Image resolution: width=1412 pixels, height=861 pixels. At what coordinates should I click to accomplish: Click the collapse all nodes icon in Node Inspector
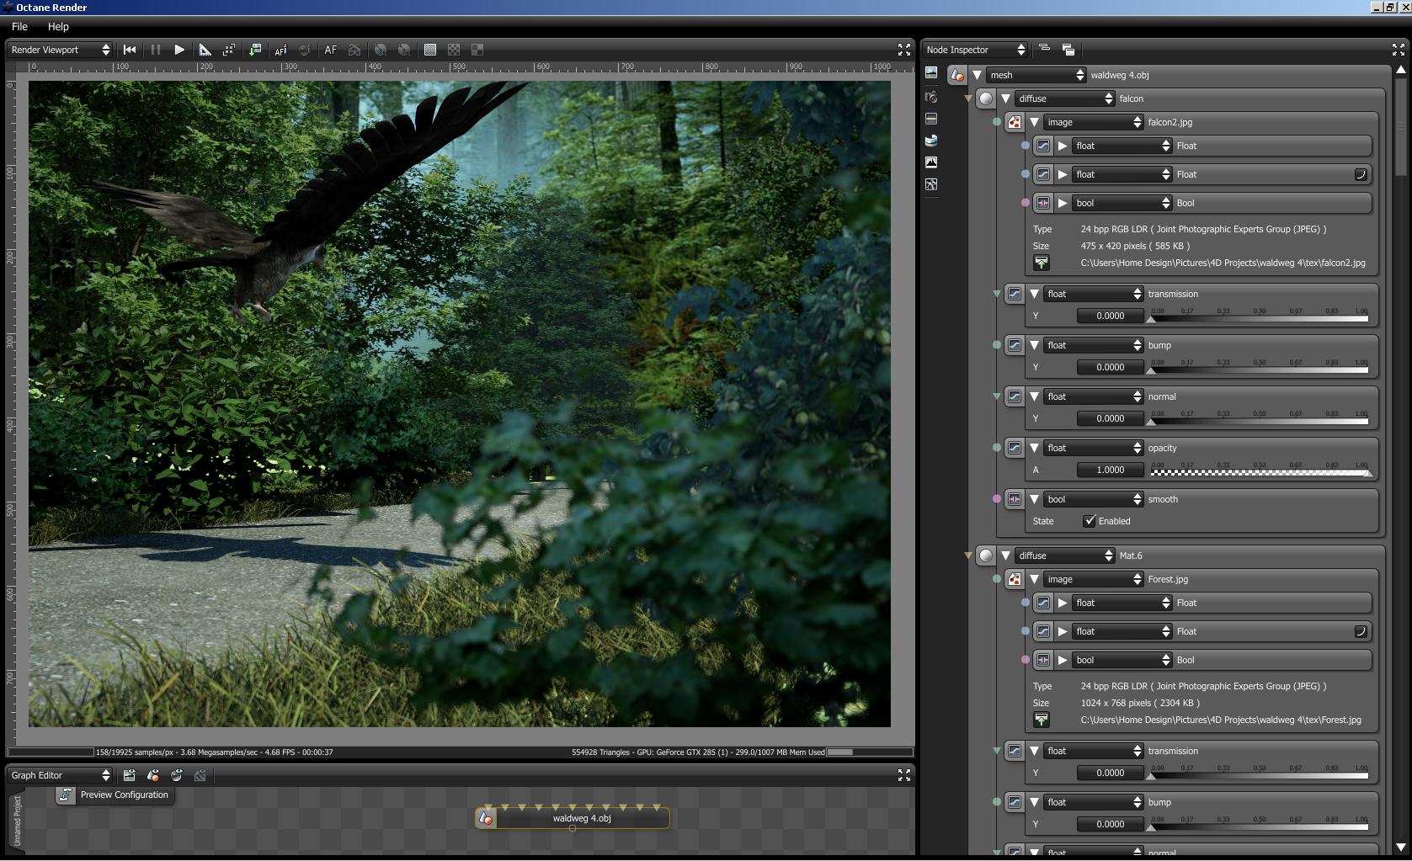click(x=1044, y=49)
